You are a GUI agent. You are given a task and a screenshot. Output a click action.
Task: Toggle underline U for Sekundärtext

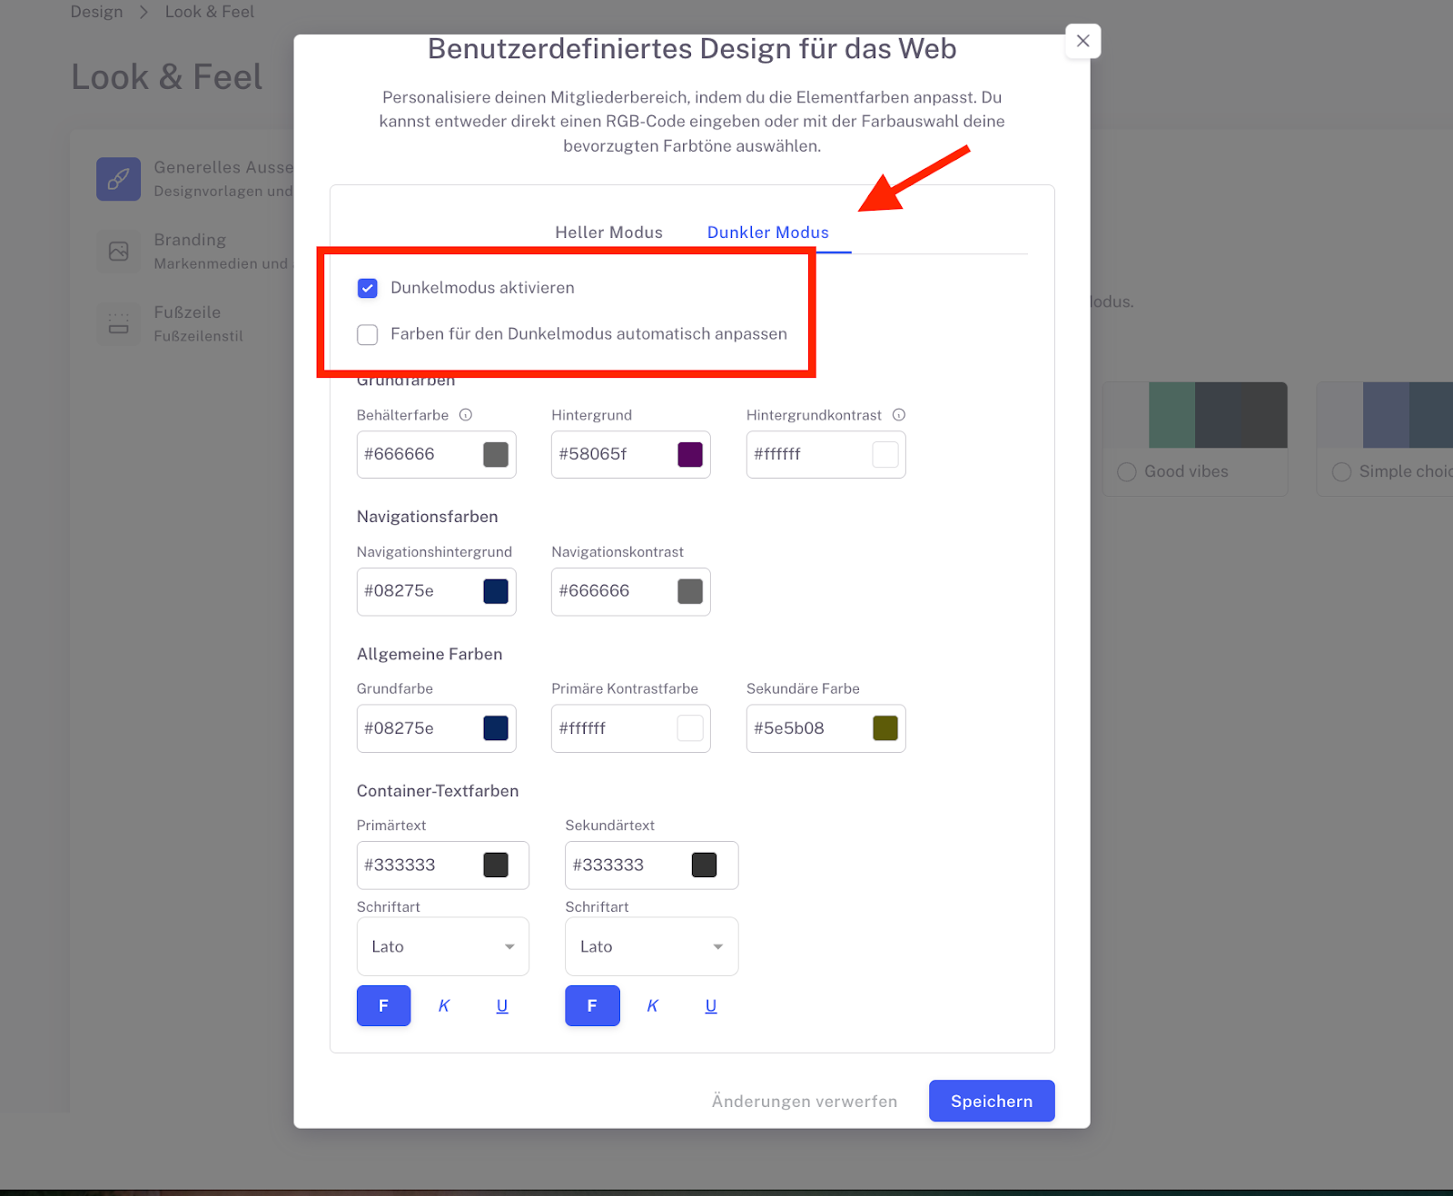click(711, 1005)
